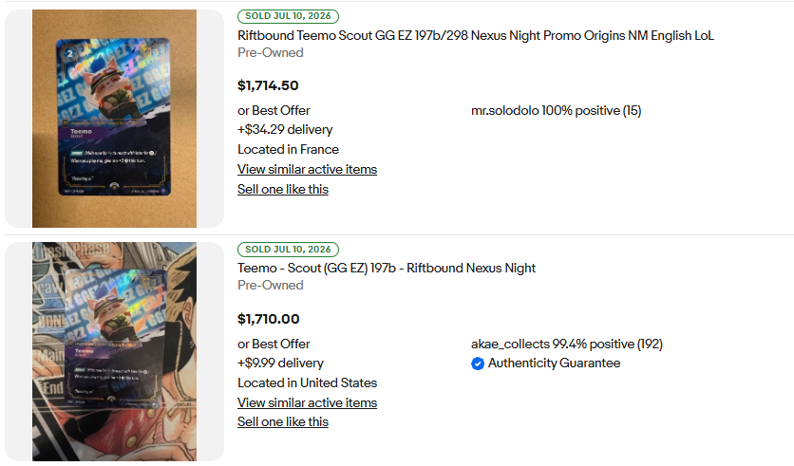Click the first SOLD JUL 10, 2026 badge
The width and height of the screenshot is (794, 466).
288,16
